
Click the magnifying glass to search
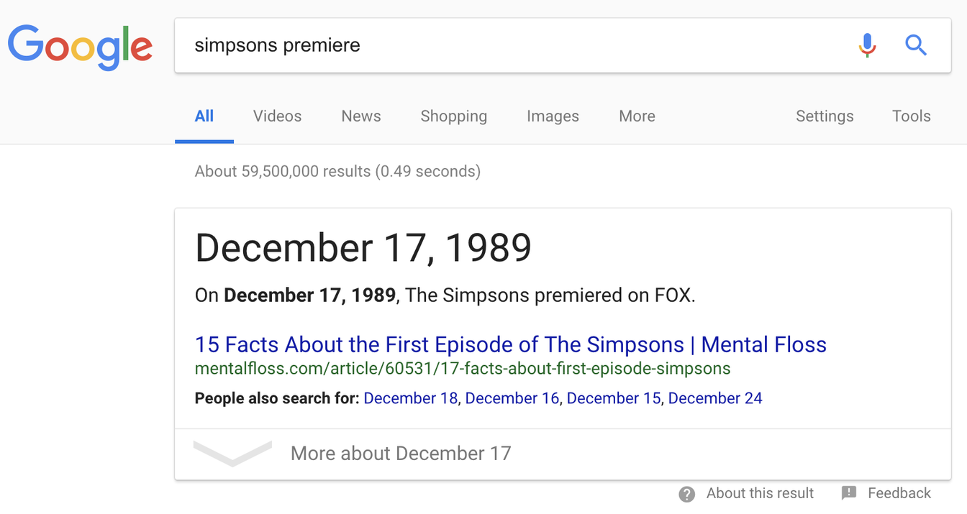[x=916, y=45]
